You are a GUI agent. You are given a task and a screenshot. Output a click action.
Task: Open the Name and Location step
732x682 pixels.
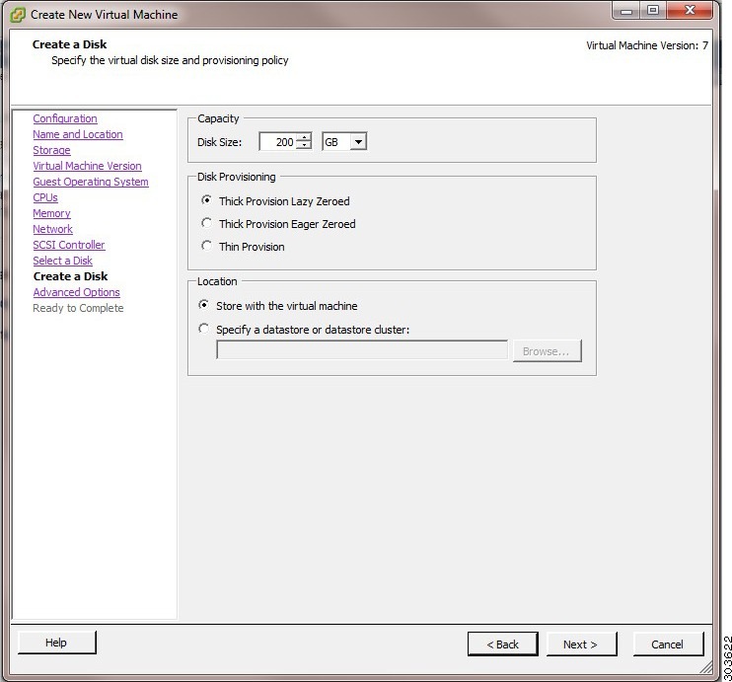click(78, 134)
